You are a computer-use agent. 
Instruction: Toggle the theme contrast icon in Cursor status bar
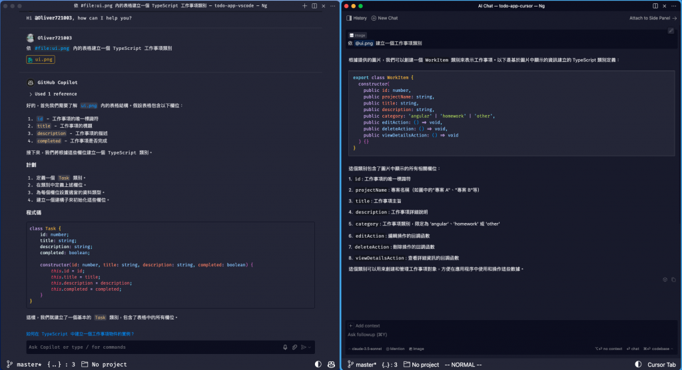[x=638, y=365]
